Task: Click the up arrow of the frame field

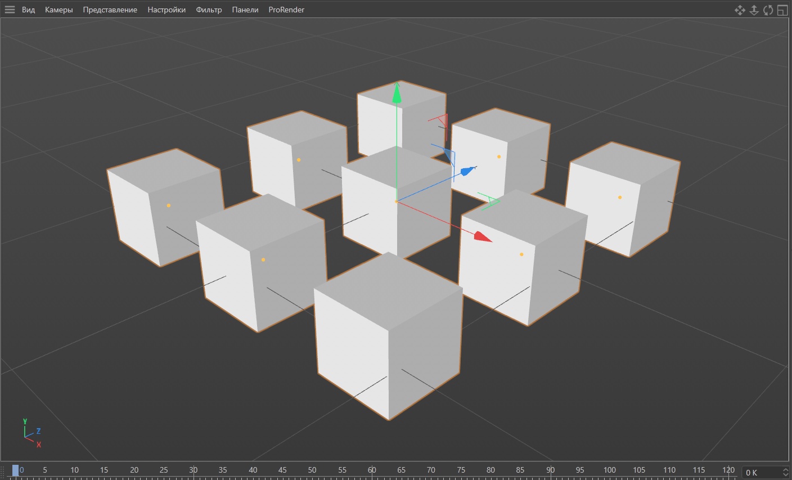Action: pos(785,470)
